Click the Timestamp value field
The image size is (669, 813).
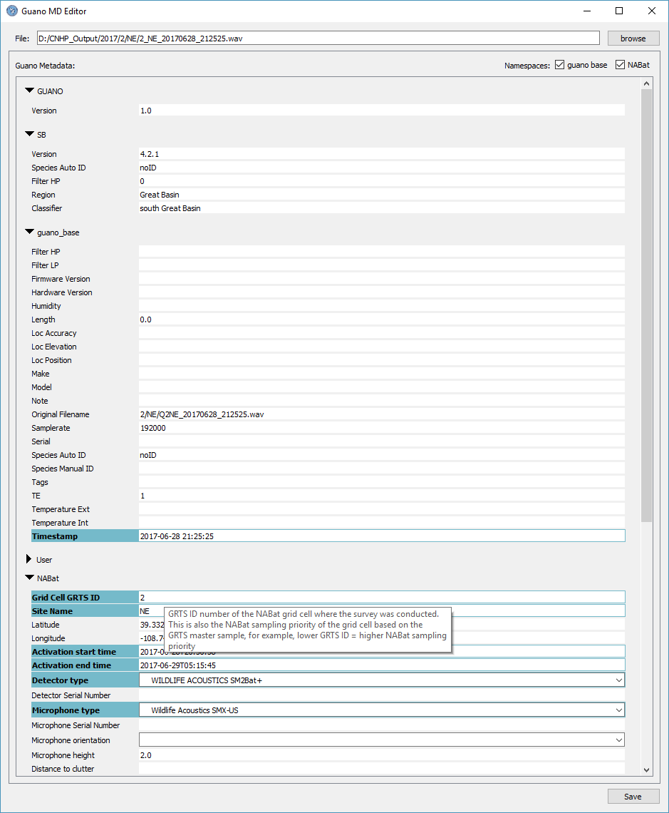click(x=381, y=536)
